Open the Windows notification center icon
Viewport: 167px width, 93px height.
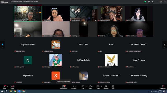tap(164, 91)
